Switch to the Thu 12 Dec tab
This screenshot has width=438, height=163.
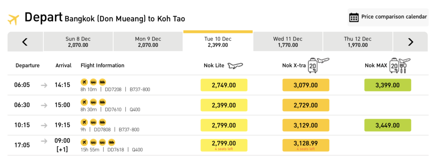[358, 42]
